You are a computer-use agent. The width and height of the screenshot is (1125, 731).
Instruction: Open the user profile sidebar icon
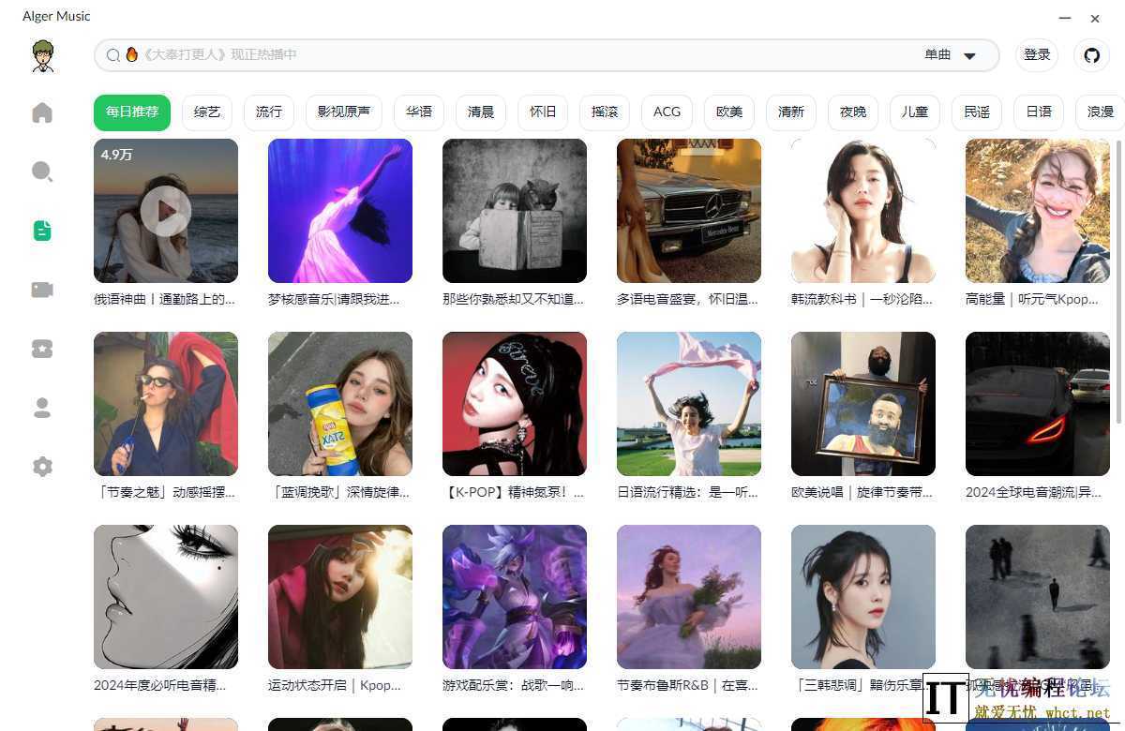click(42, 407)
